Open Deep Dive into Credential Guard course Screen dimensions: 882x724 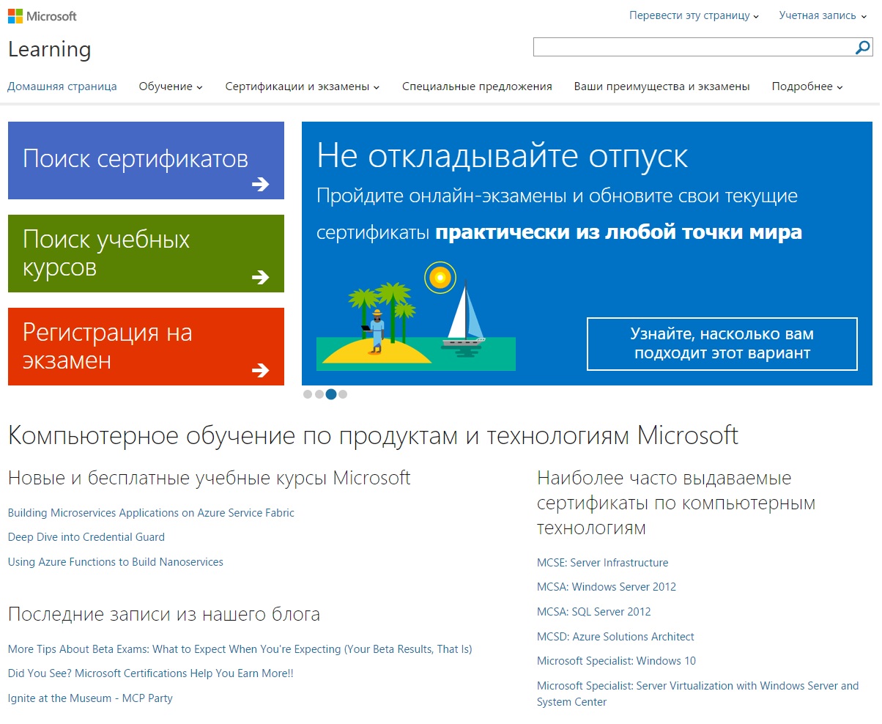click(86, 537)
